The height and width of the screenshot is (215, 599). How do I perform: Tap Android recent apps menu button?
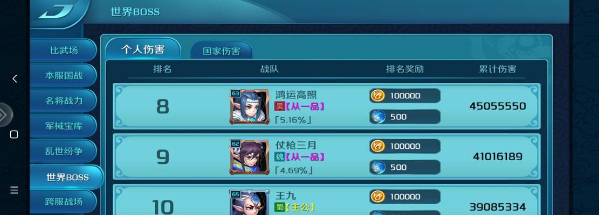tap(14, 190)
